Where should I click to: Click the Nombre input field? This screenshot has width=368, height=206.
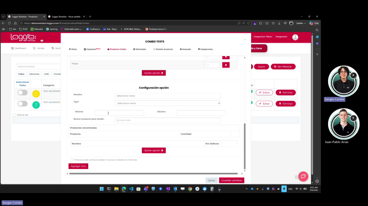click(168, 96)
